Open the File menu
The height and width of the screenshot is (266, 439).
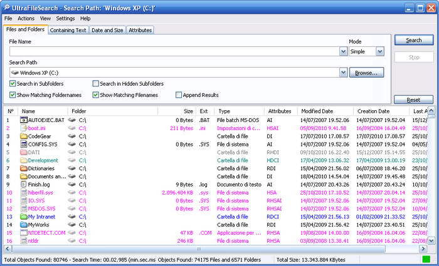point(8,18)
